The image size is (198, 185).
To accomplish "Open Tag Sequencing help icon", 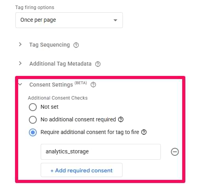I will 76,45.
